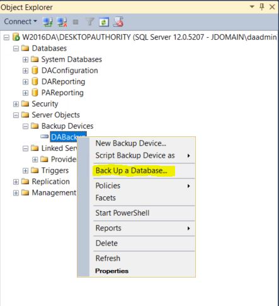This screenshot has height=306, width=279.
Task: Click the System Databases folder icon
Action: 35,59
